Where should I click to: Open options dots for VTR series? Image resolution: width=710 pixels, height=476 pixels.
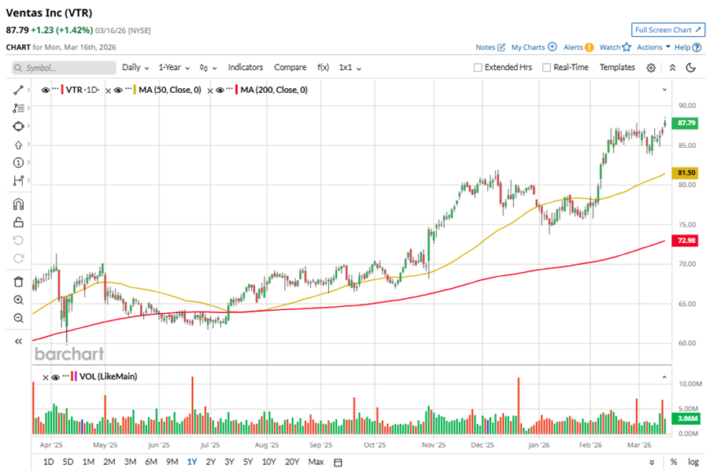pos(55,89)
